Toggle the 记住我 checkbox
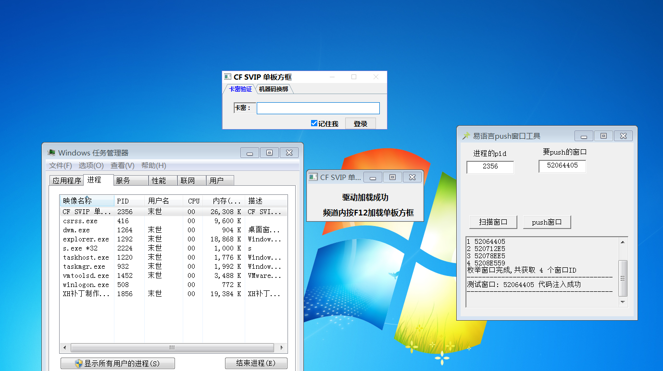The height and width of the screenshot is (371, 663). (314, 123)
